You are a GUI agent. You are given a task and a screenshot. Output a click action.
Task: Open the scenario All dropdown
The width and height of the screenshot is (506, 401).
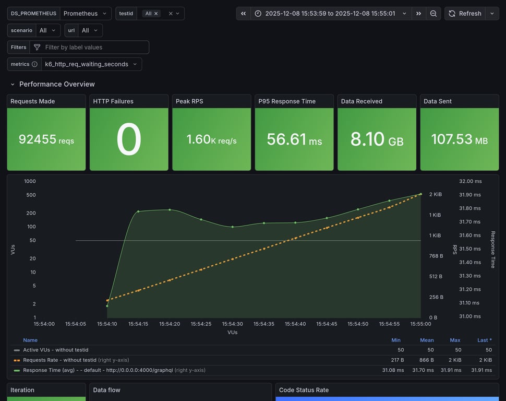point(46,30)
